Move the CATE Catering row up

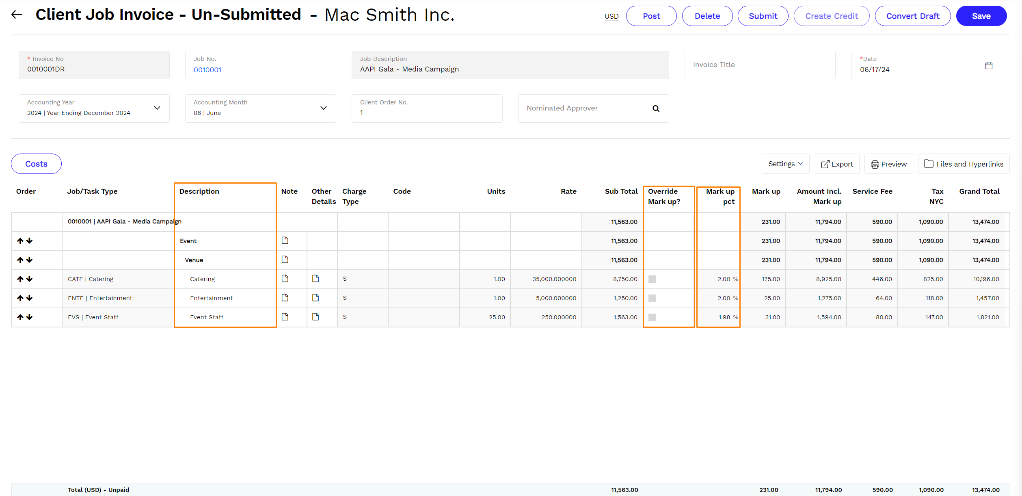click(x=20, y=279)
